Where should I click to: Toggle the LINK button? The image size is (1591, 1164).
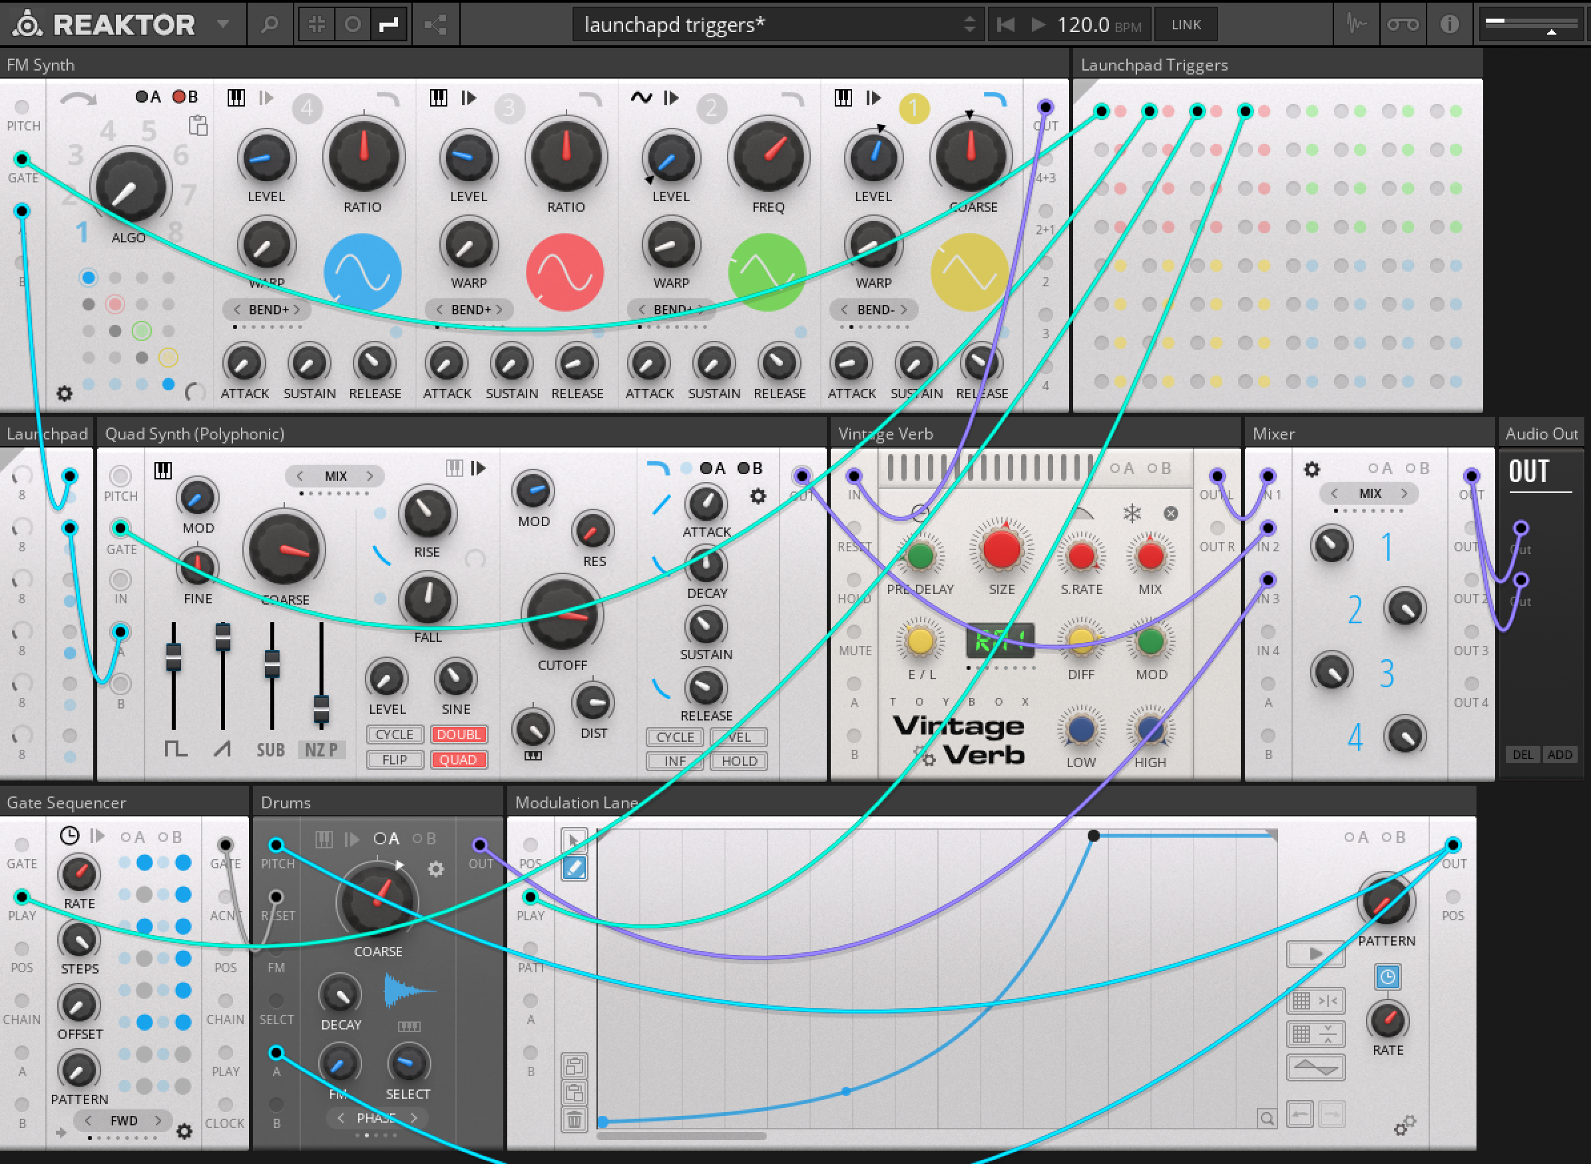pyautogui.click(x=1186, y=25)
